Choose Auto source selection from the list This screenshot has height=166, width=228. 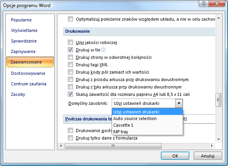tap(147, 118)
